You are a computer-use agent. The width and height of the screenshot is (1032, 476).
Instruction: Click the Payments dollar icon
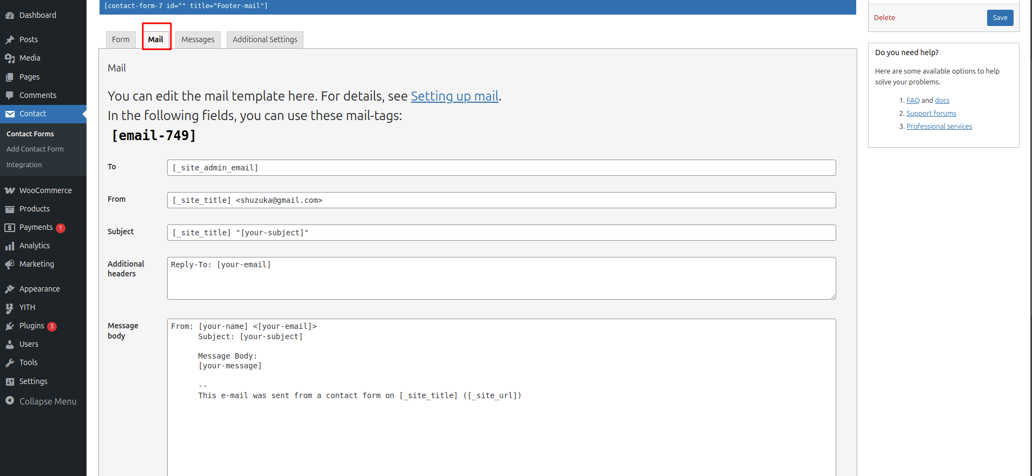pyautogui.click(x=10, y=228)
